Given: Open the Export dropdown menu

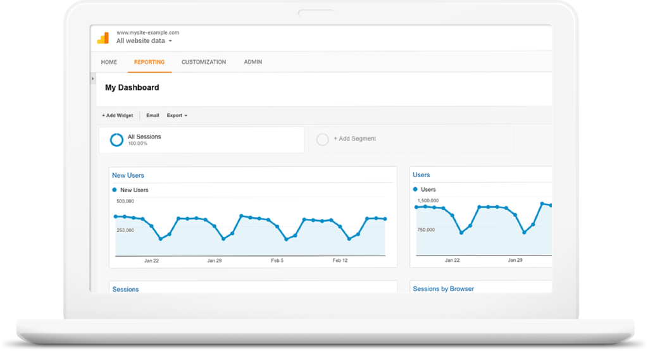Looking at the screenshot, I should point(177,116).
